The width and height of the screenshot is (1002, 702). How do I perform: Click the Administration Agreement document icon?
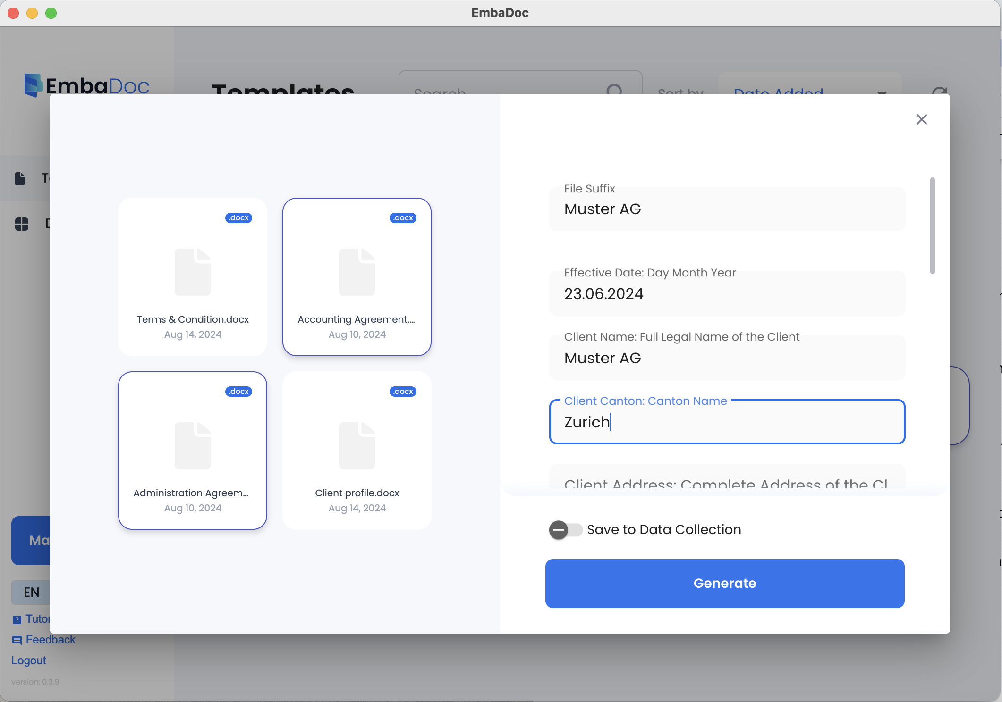[193, 445]
